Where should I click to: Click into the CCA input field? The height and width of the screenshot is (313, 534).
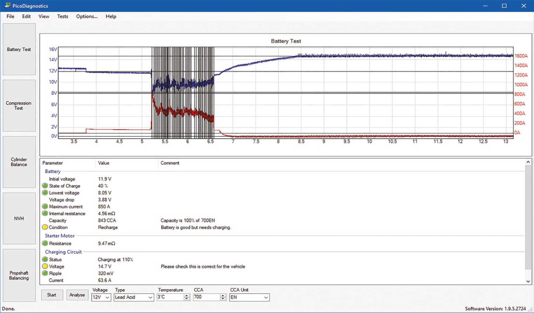tap(206, 297)
